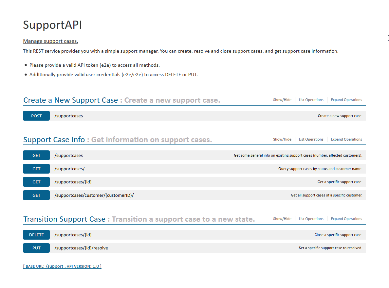This screenshot has height=288, width=389.
Task: Open the /supportcases/customer/{customerID}/ endpoint path
Action: pos(94,195)
